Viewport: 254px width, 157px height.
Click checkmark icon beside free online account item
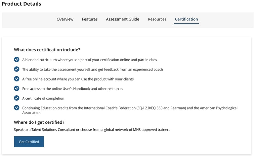point(17,79)
